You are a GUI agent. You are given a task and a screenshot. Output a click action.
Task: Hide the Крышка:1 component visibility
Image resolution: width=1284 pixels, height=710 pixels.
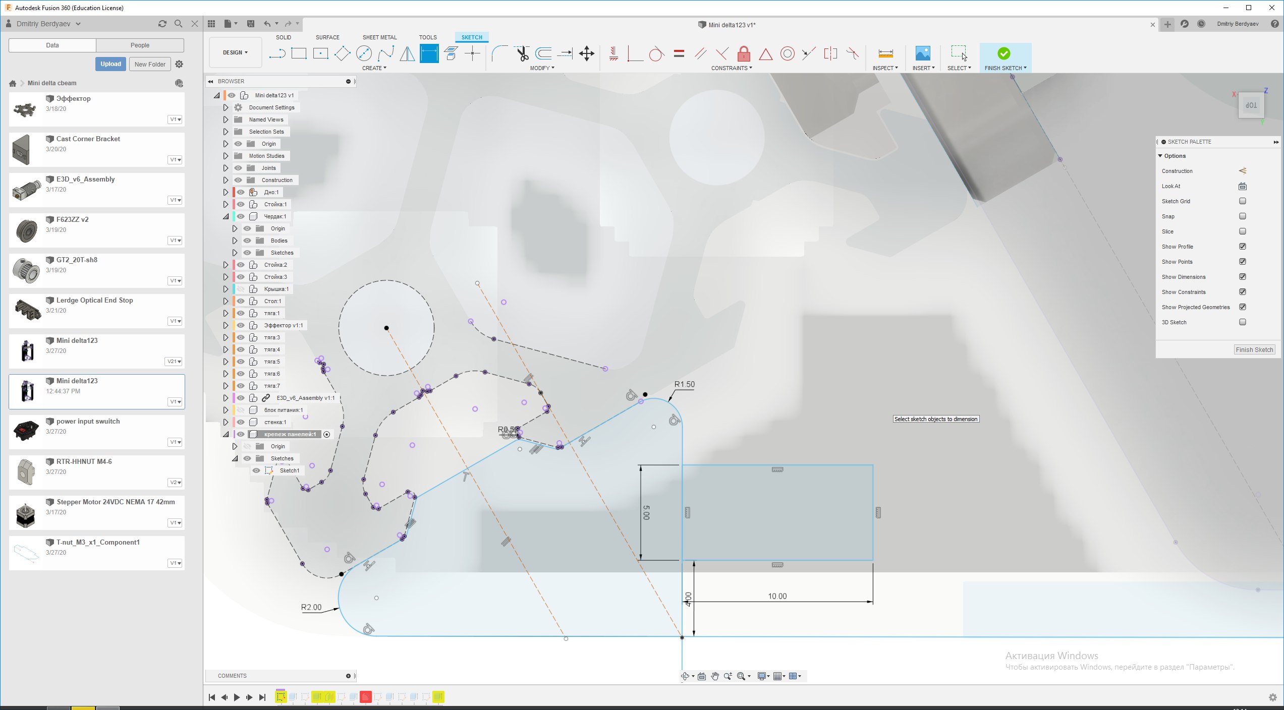pyautogui.click(x=241, y=289)
